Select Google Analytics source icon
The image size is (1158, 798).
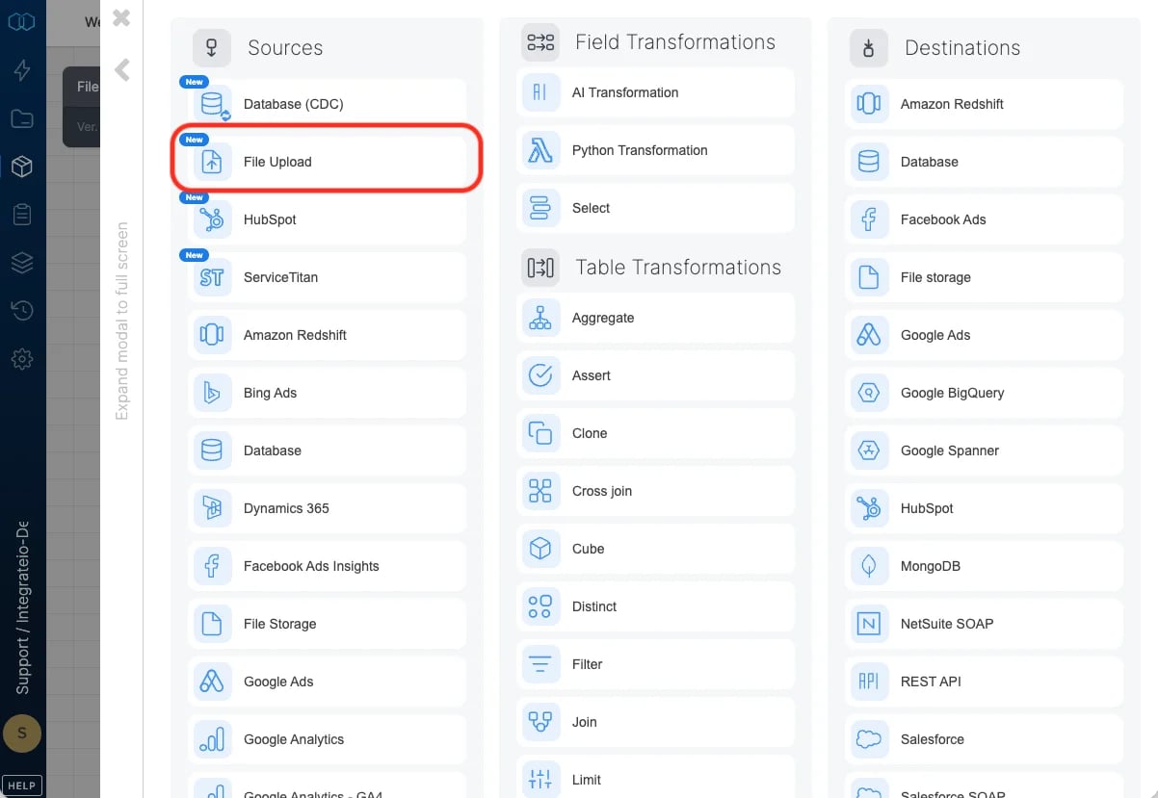(x=212, y=739)
